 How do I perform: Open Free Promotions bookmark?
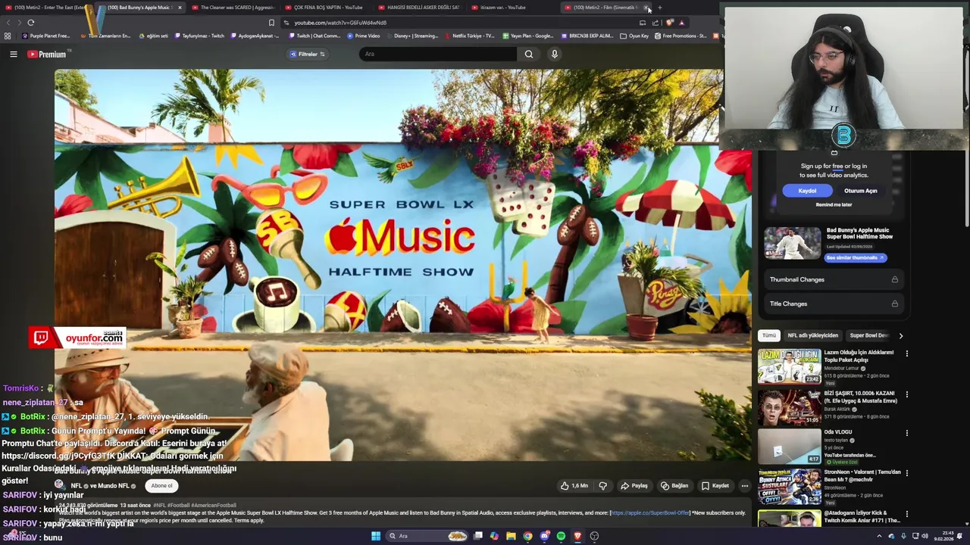click(681, 36)
